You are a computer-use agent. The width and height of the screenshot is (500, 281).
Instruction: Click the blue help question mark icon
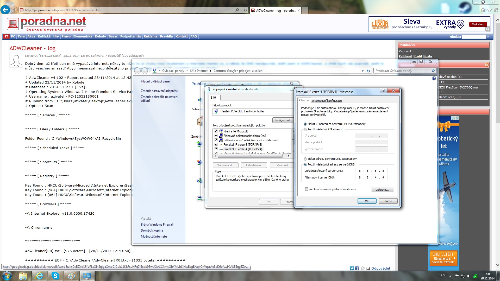[434, 78]
